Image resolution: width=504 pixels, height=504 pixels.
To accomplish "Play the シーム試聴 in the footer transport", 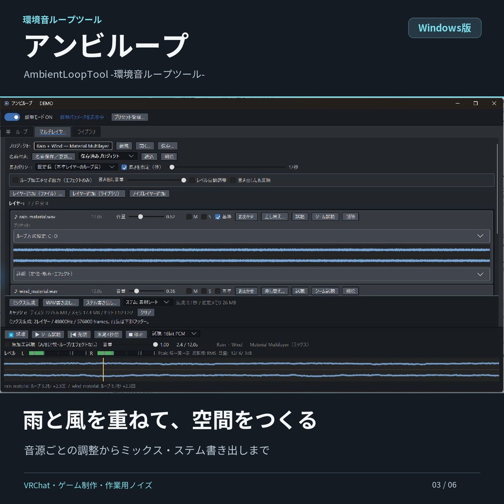I will point(48,334).
